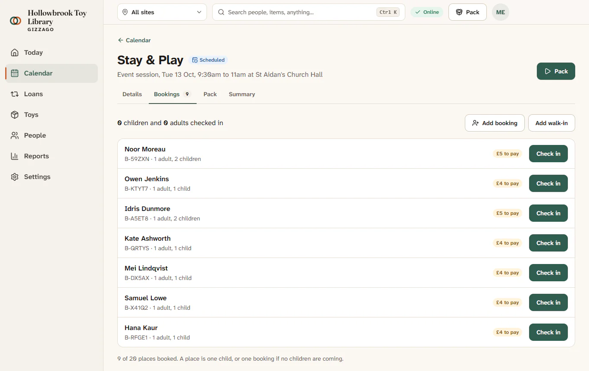The image size is (589, 371).
Task: Open Toys via the box icon
Action: pos(15,115)
